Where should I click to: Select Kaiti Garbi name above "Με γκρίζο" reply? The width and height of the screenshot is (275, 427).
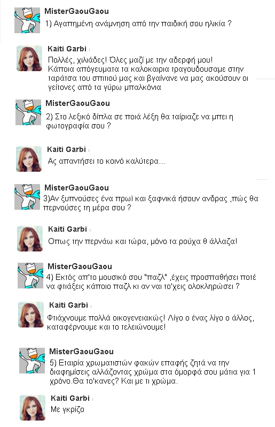70,398
